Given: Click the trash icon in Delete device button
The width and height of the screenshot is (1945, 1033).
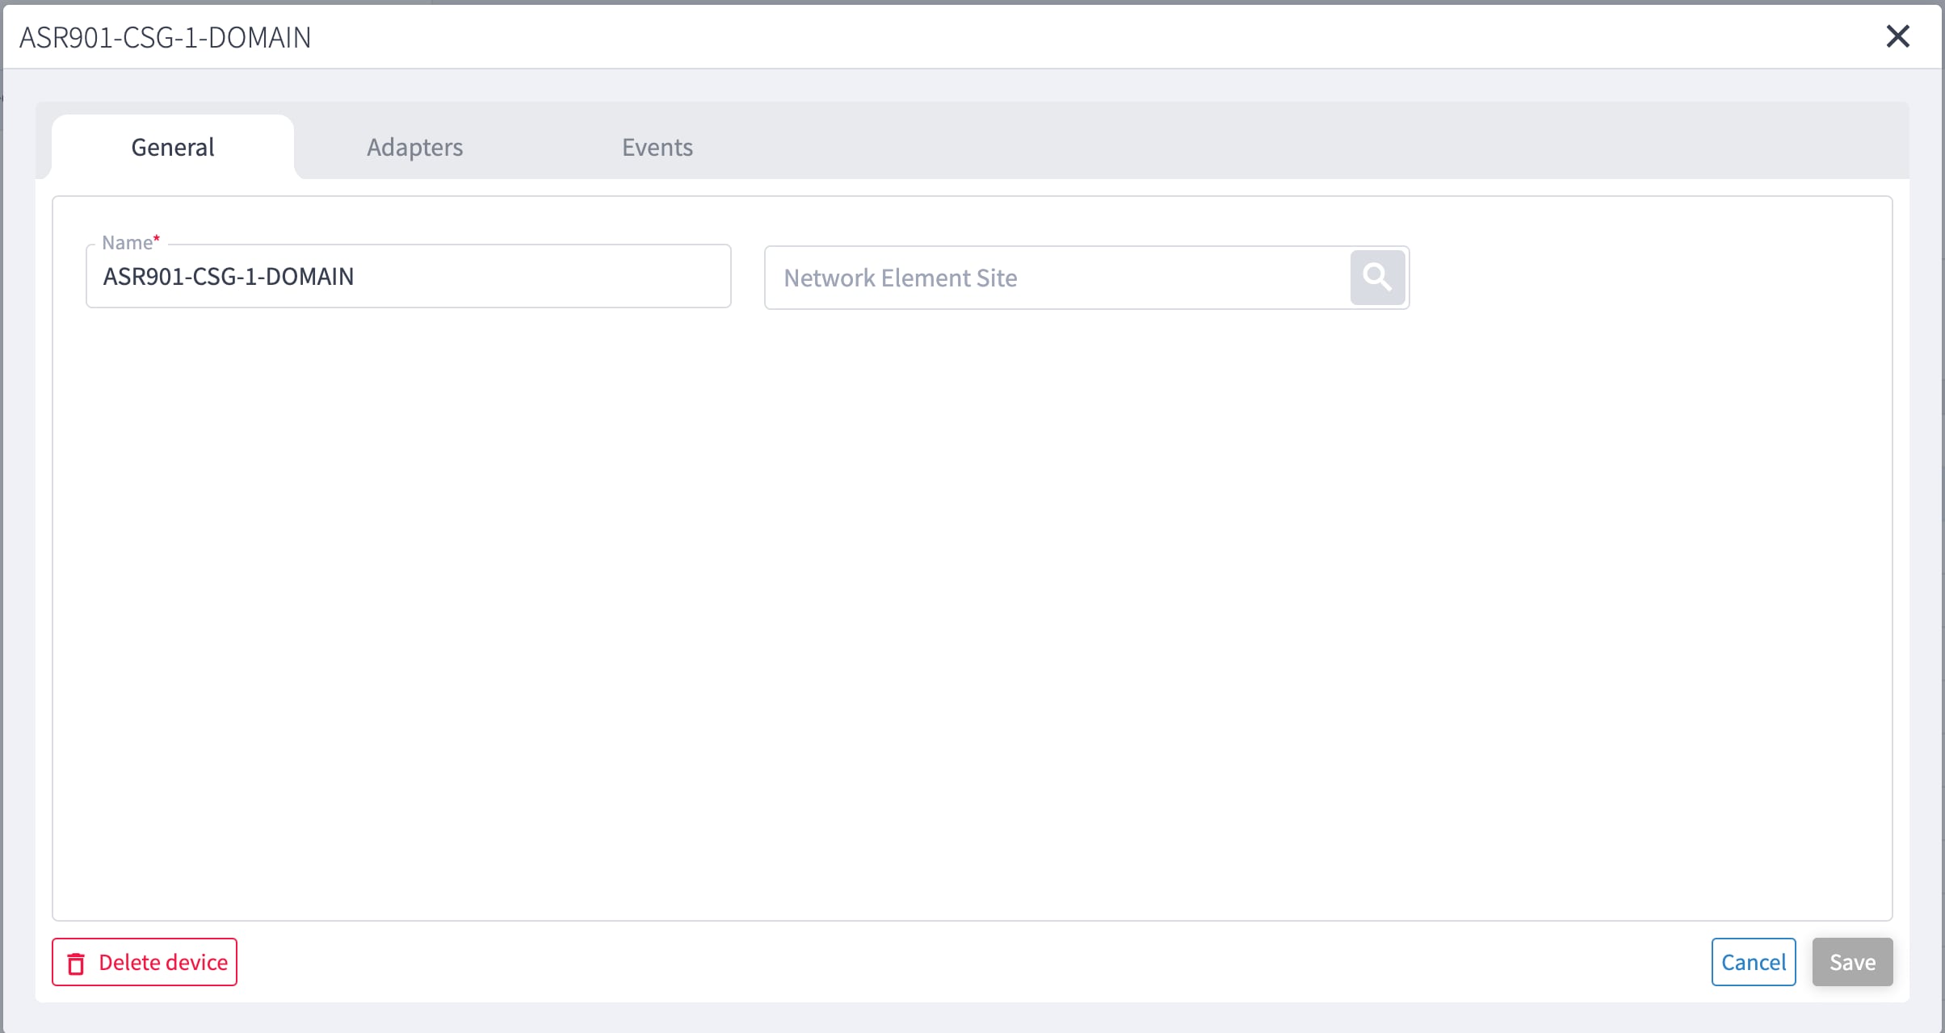Looking at the screenshot, I should pyautogui.click(x=76, y=962).
